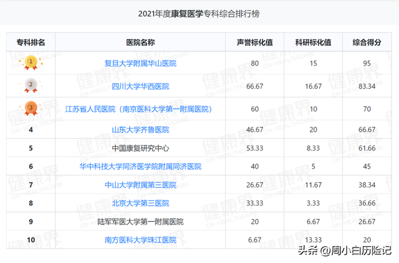Open 华中科技大学同济医学院附属同济医院 link
Image resolution: width=399 pixels, height=263 pixels.
140,166
